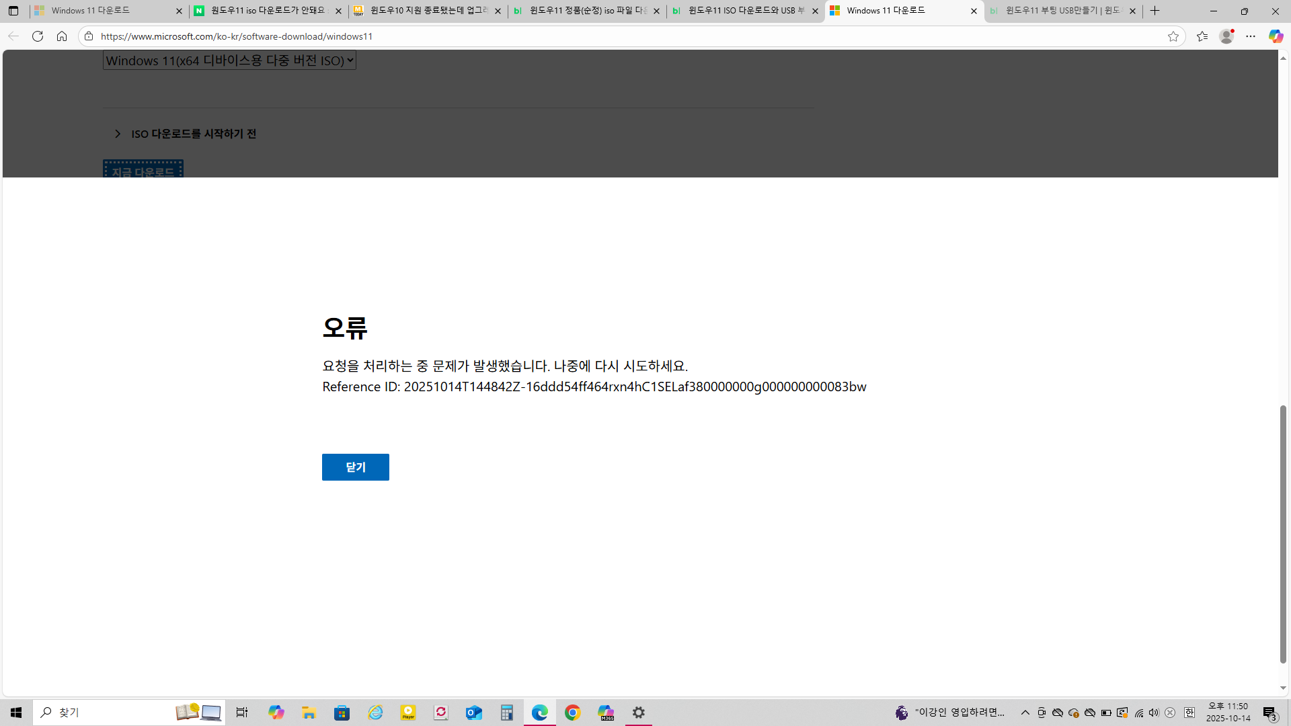Launch Copilot from the taskbar

[276, 713]
